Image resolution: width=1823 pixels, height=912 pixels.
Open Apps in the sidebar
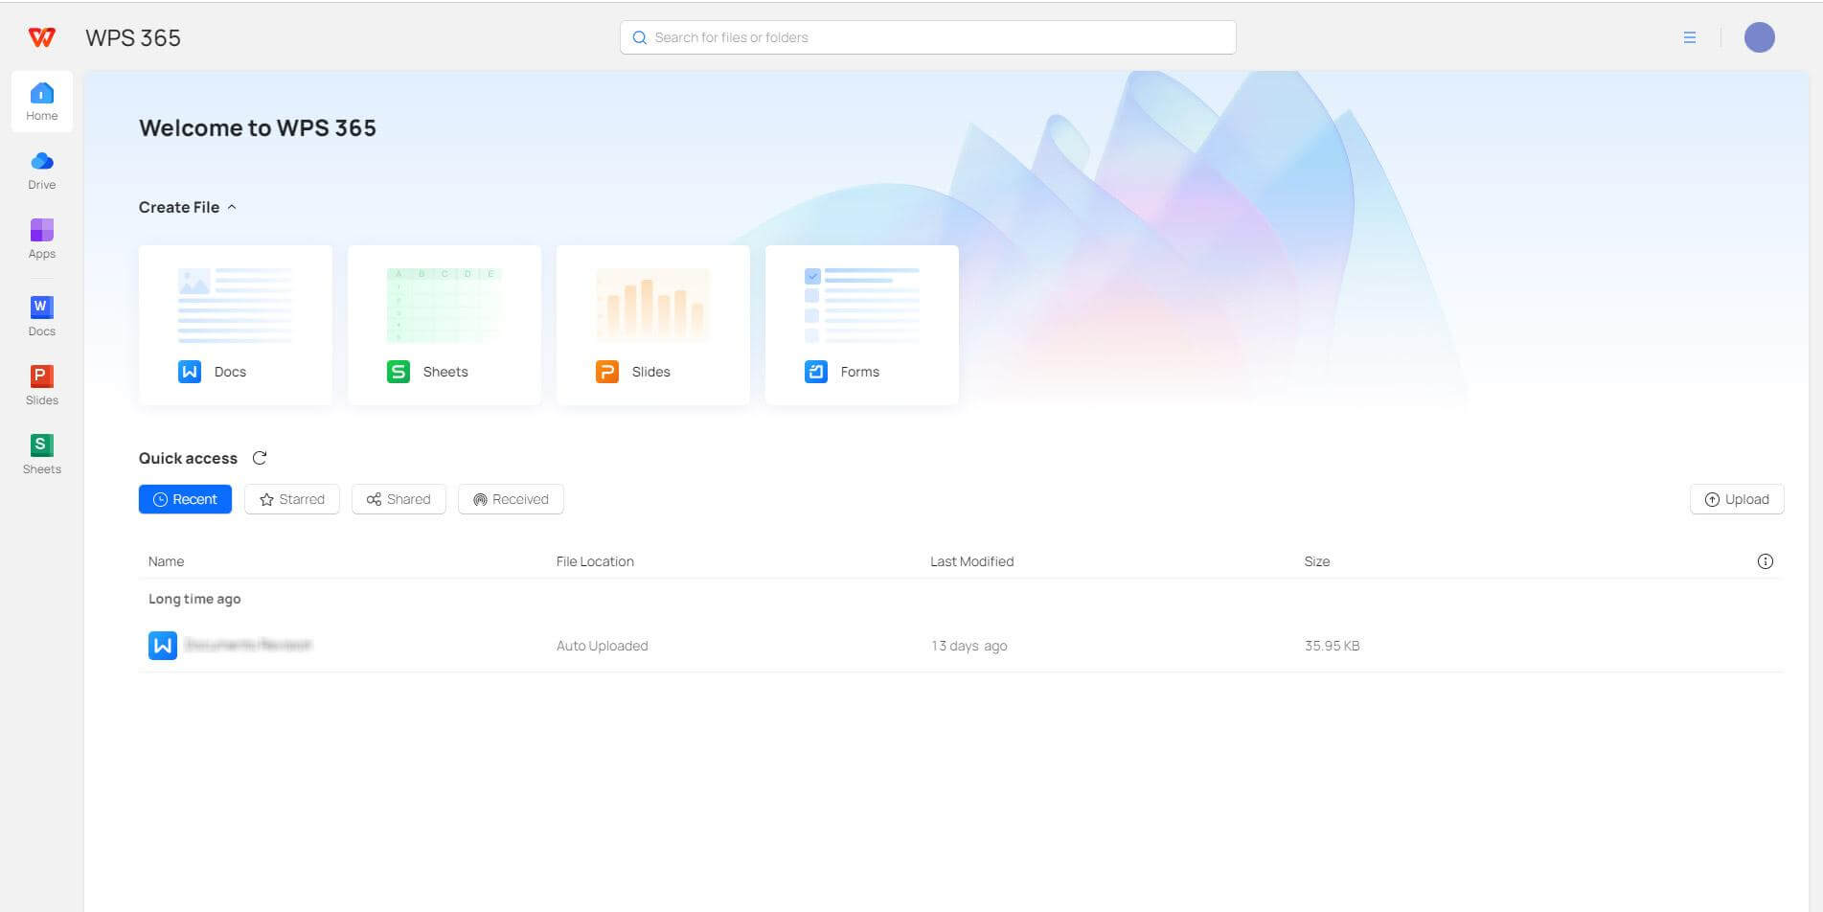coord(42,239)
